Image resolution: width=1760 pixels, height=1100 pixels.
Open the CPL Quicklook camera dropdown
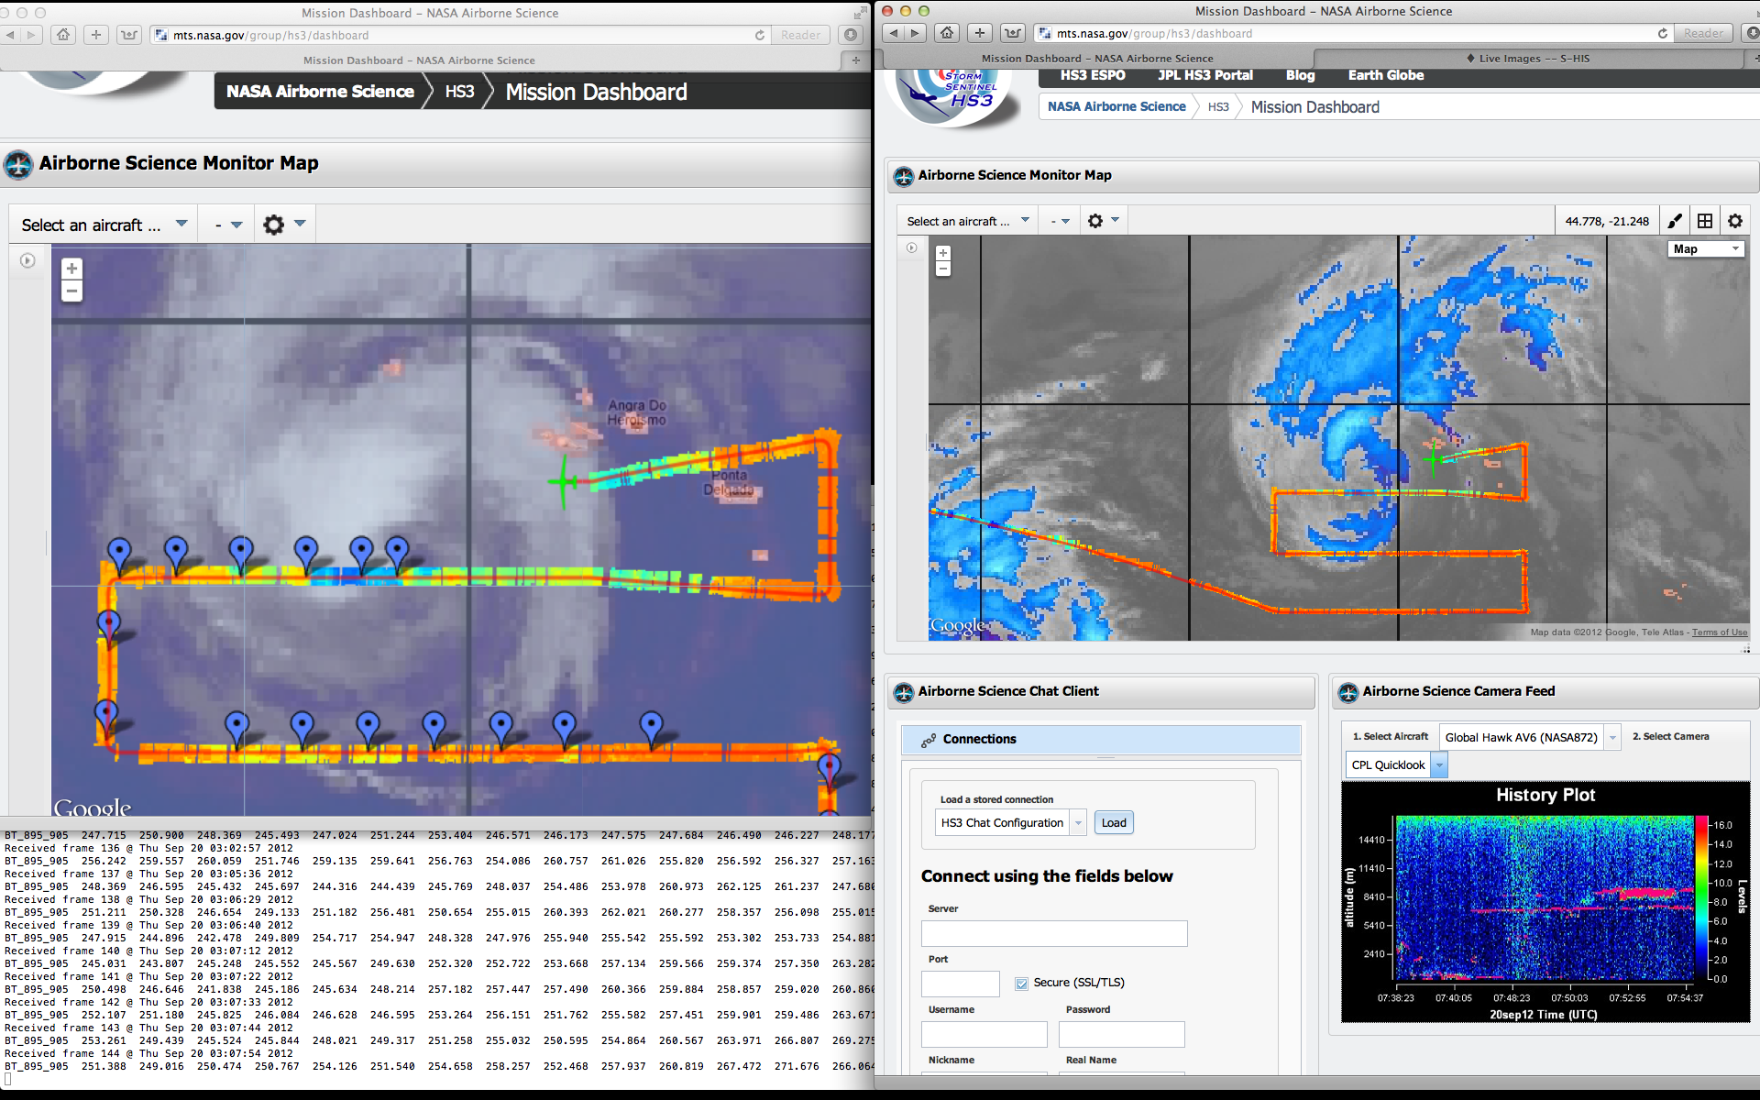click(1439, 765)
